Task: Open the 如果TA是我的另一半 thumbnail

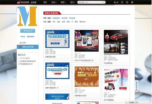Action: coord(57,71)
